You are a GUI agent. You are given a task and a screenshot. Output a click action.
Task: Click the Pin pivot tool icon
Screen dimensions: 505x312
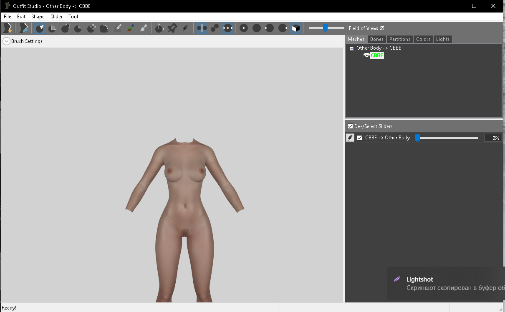pos(172,28)
